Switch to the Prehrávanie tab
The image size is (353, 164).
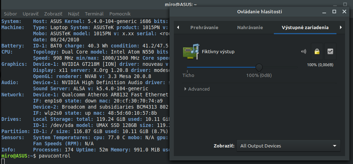tap(204, 27)
